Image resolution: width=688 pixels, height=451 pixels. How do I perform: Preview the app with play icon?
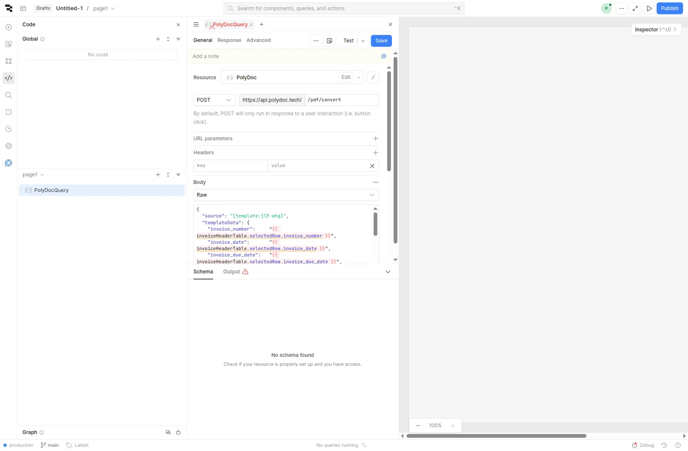click(649, 8)
